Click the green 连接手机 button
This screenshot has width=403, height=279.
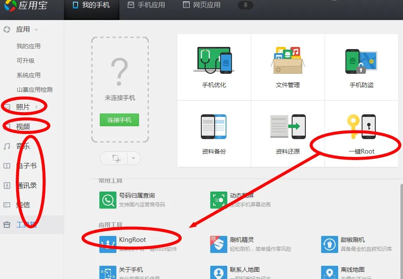(x=120, y=120)
